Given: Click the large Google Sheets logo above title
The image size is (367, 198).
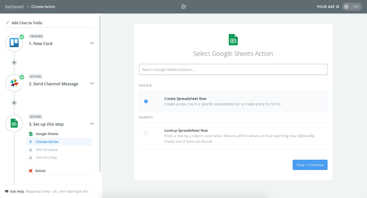Looking at the screenshot, I should tap(233, 40).
